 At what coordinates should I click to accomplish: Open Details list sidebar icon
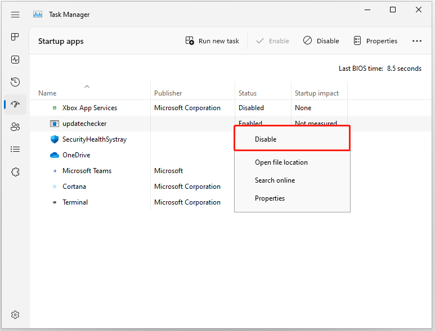point(15,149)
